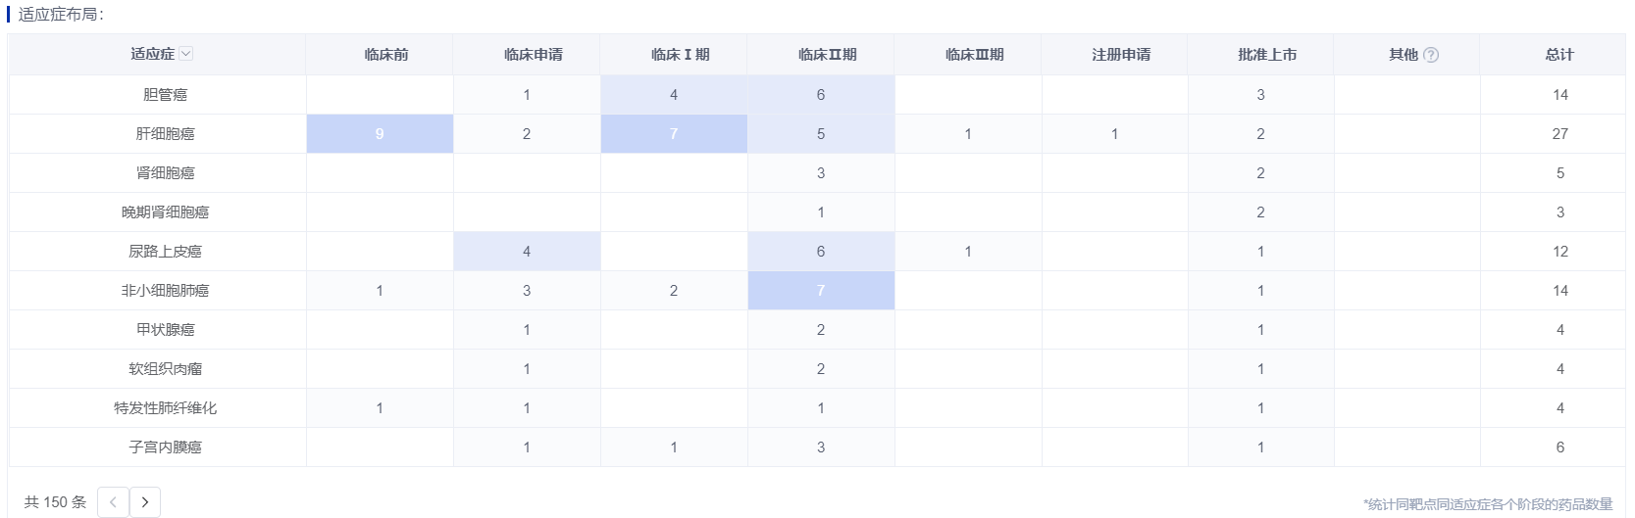
Task: Select 特发性肺纤维化 row label
Action: click(165, 408)
